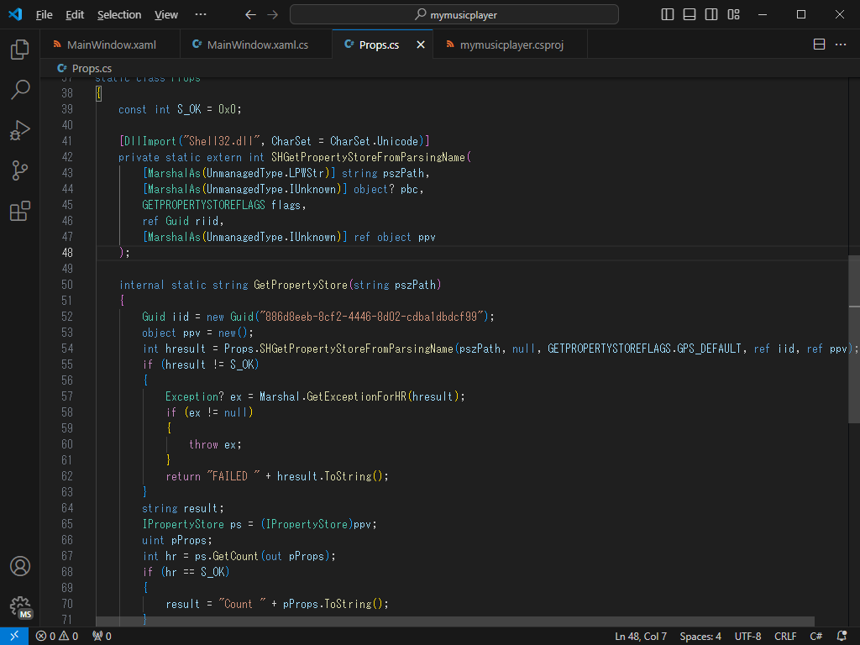This screenshot has height=645, width=860.
Task: Click the SHGetPropertyStoreFromParsingName declaration on line 42
Action: tap(368, 157)
